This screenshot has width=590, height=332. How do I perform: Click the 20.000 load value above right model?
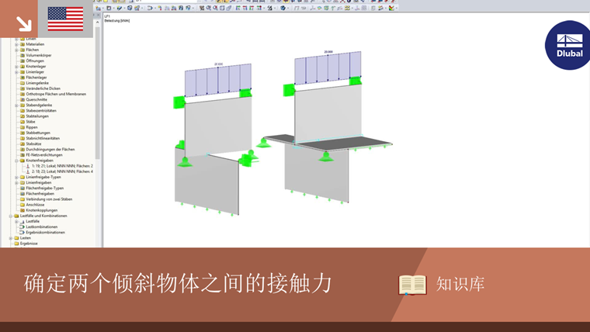pyautogui.click(x=328, y=52)
